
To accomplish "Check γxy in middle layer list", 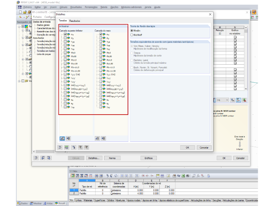I will point(101,107).
